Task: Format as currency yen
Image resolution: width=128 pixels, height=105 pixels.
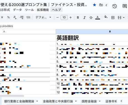Action: pos(2,17)
